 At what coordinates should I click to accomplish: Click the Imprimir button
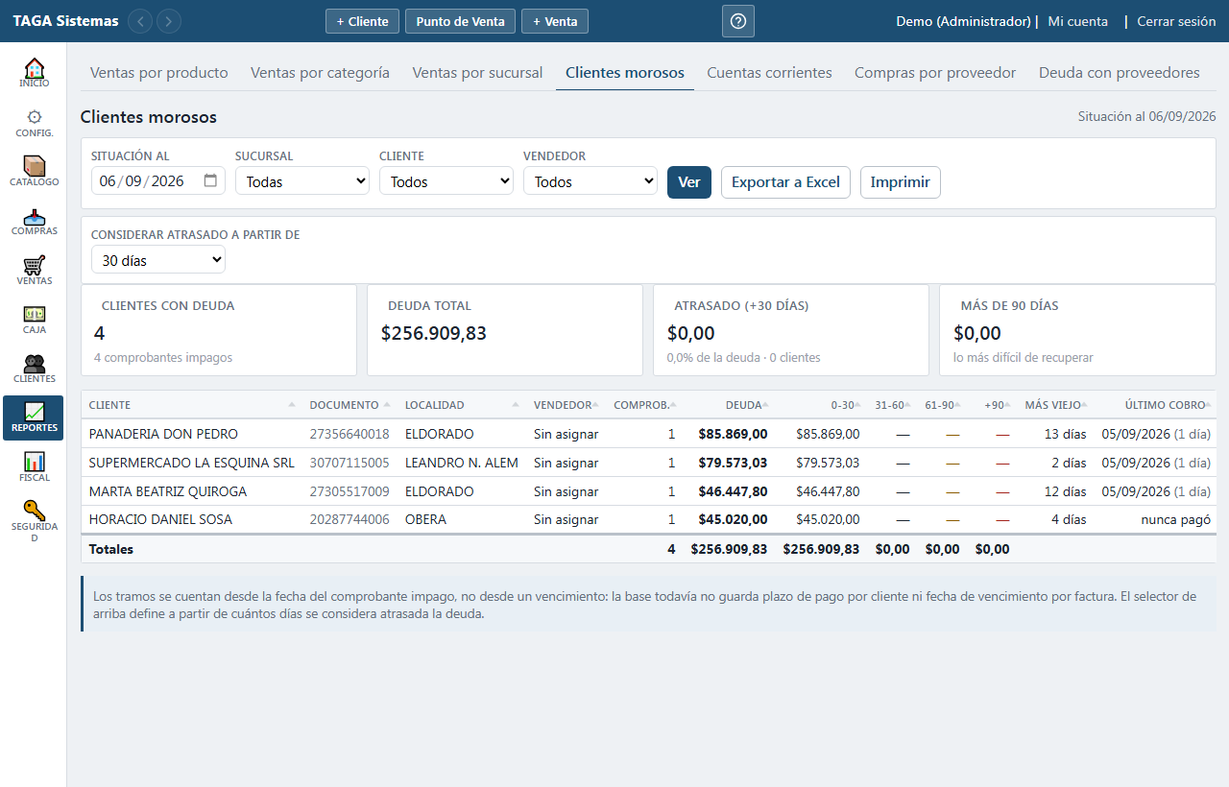click(901, 182)
